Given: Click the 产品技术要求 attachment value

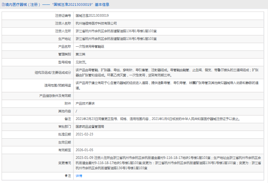Looking at the screenshot, I should point(85,104).
